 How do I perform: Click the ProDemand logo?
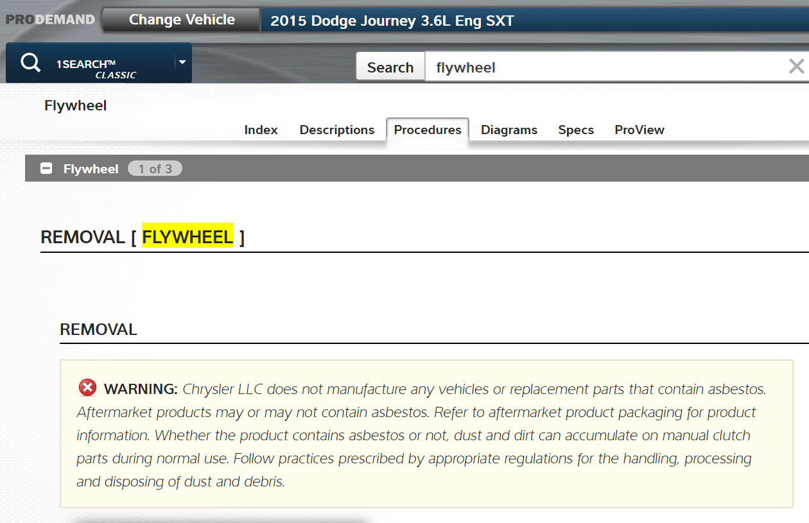(x=50, y=19)
